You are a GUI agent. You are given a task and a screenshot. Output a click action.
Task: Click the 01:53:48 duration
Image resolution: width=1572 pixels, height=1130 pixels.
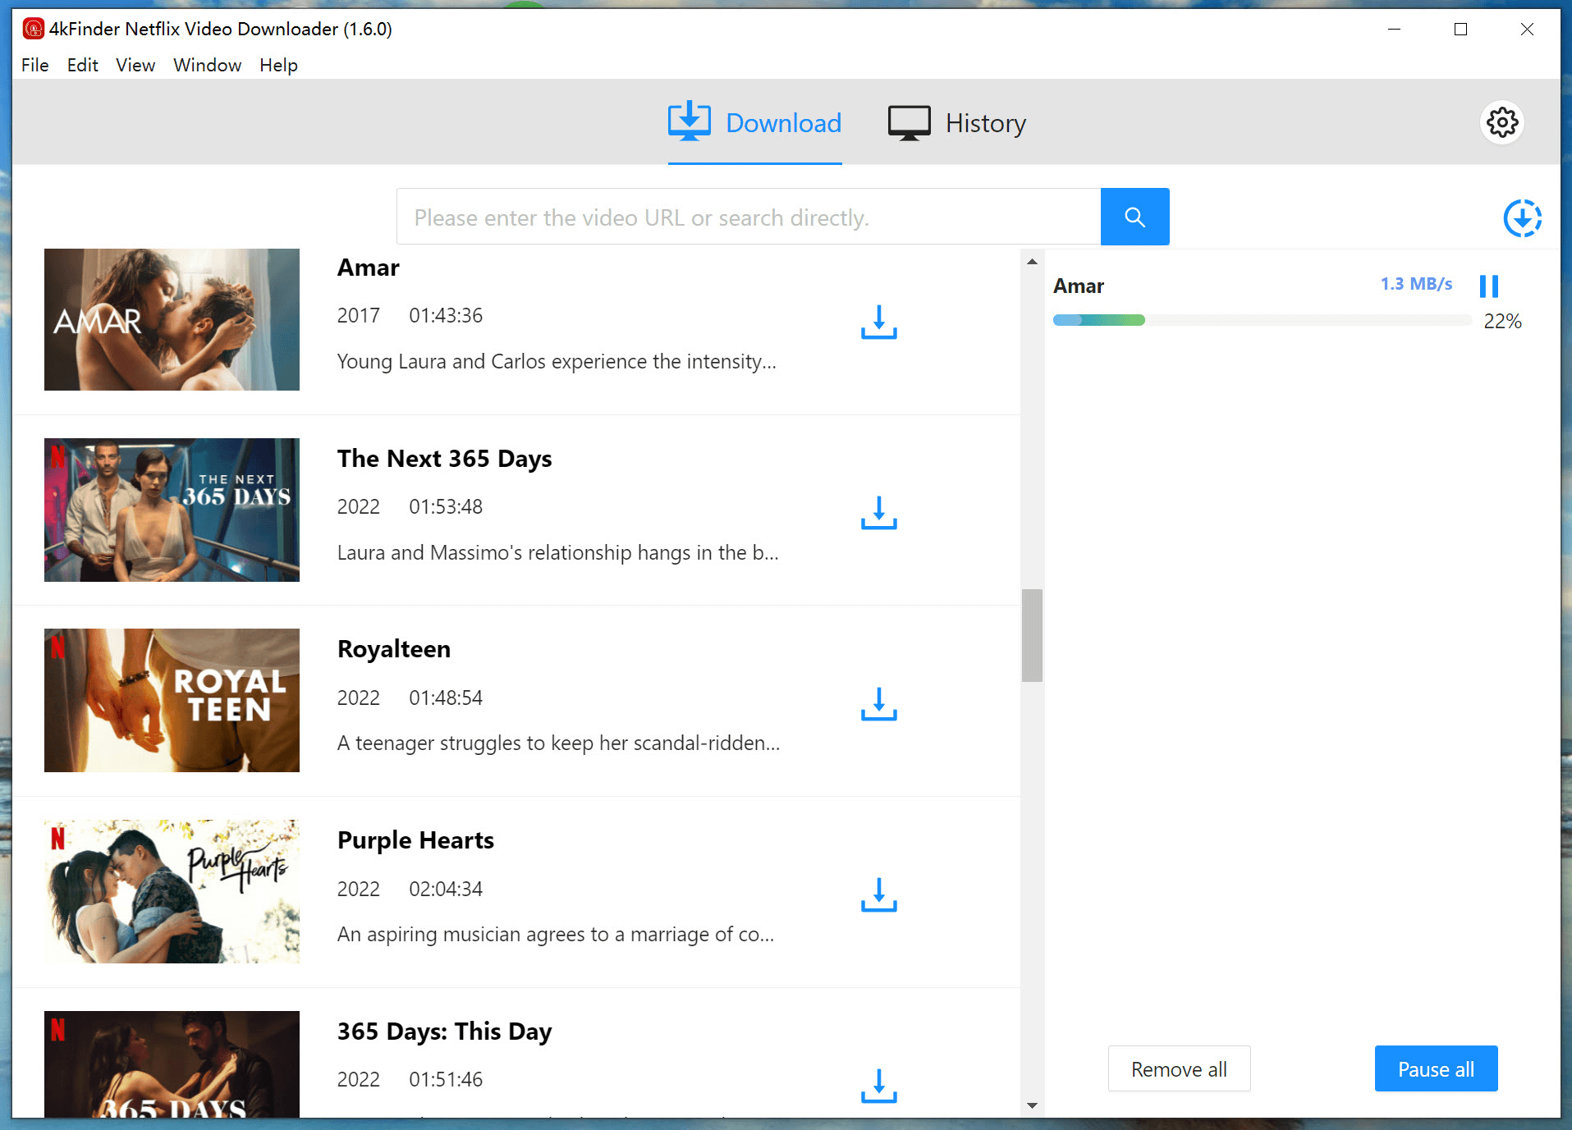446,507
